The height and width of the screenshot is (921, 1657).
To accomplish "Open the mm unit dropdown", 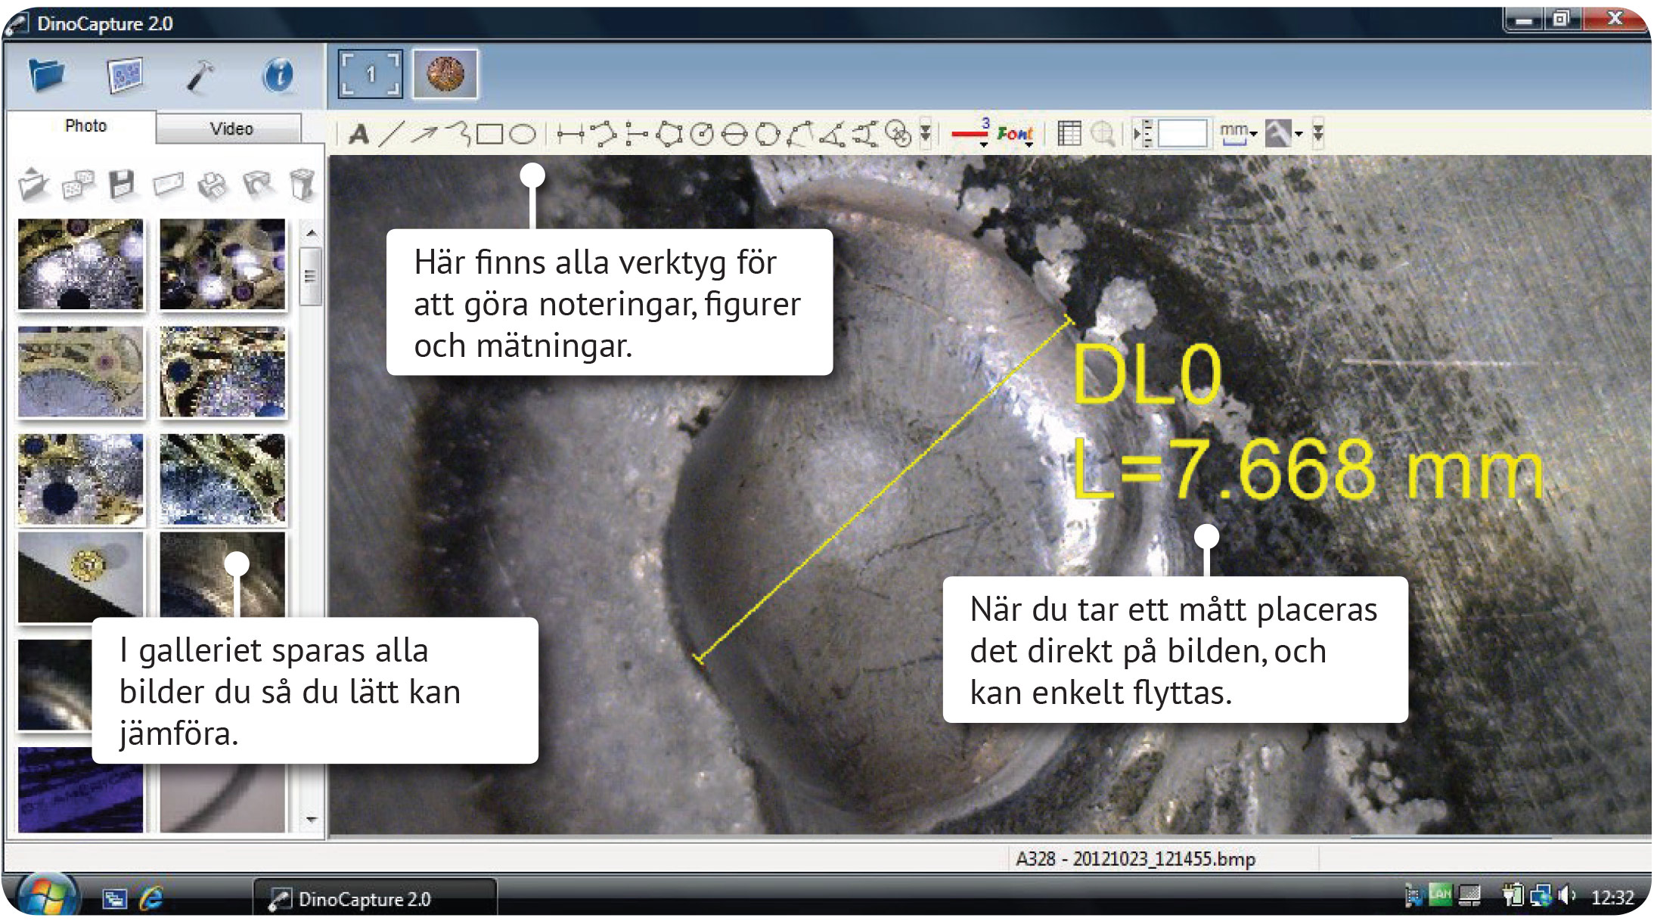I will point(1237,133).
